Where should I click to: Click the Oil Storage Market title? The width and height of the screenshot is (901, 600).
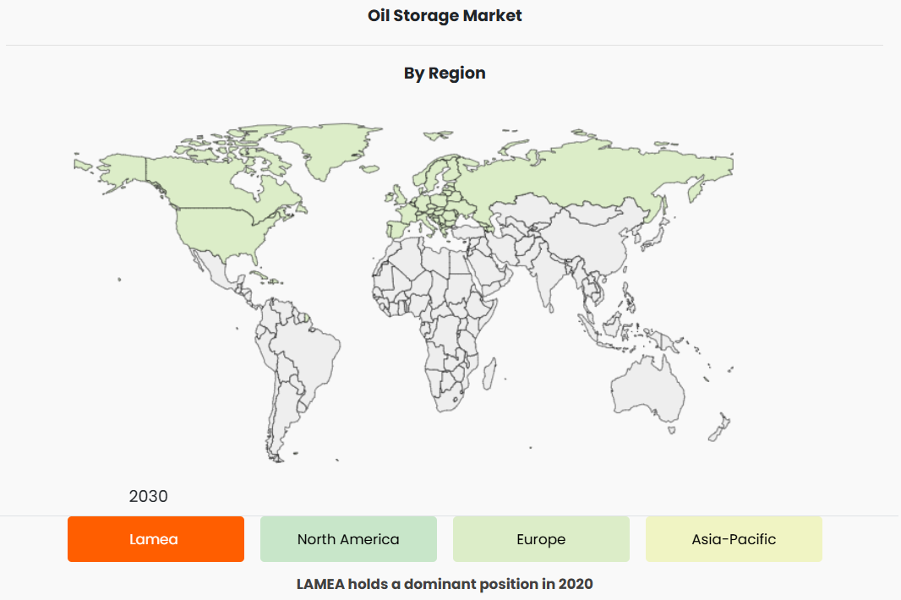coord(445,15)
